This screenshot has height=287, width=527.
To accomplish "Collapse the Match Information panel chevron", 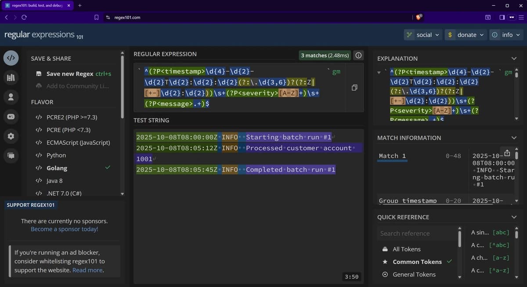I will (514, 138).
